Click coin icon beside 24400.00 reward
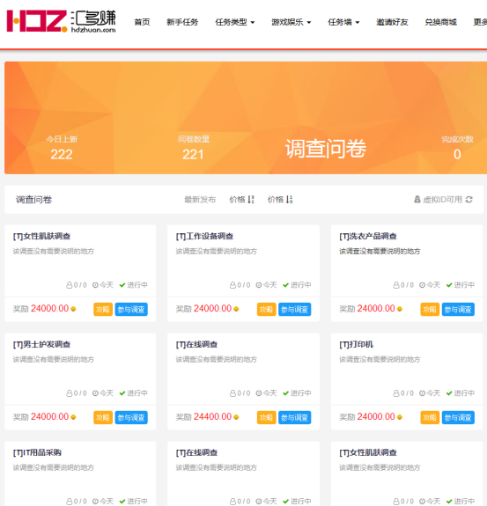 (236, 417)
